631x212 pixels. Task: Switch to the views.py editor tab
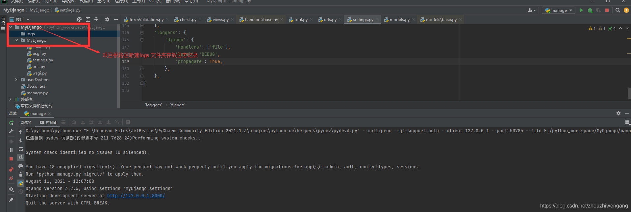click(x=220, y=20)
